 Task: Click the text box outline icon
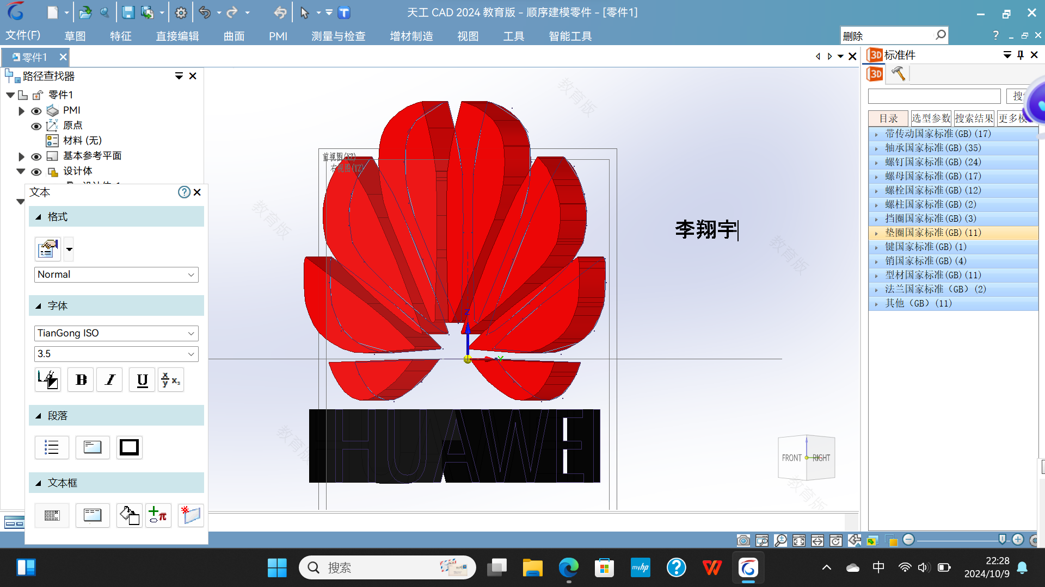[93, 515]
